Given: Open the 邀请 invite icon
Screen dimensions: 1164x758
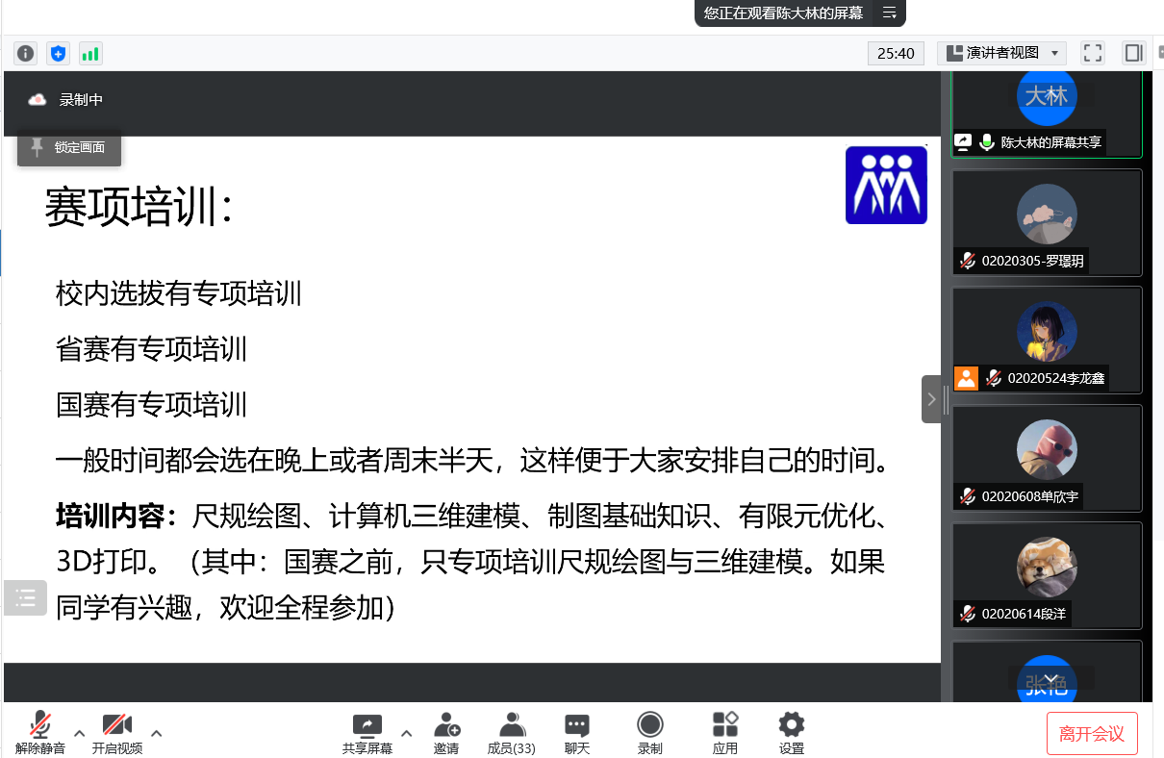Looking at the screenshot, I should click(446, 732).
